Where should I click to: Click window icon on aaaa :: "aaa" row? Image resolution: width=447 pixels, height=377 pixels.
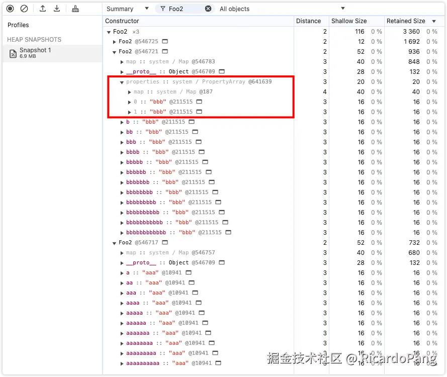coord(199,303)
